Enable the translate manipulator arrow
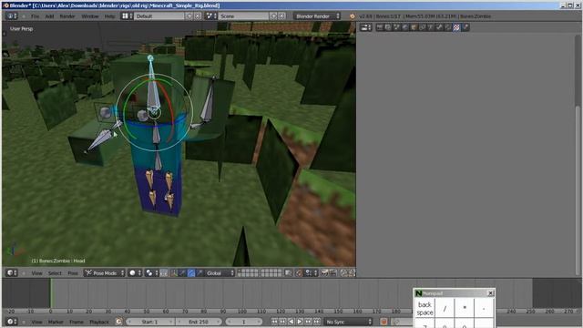The width and height of the screenshot is (583, 328). tap(182, 273)
